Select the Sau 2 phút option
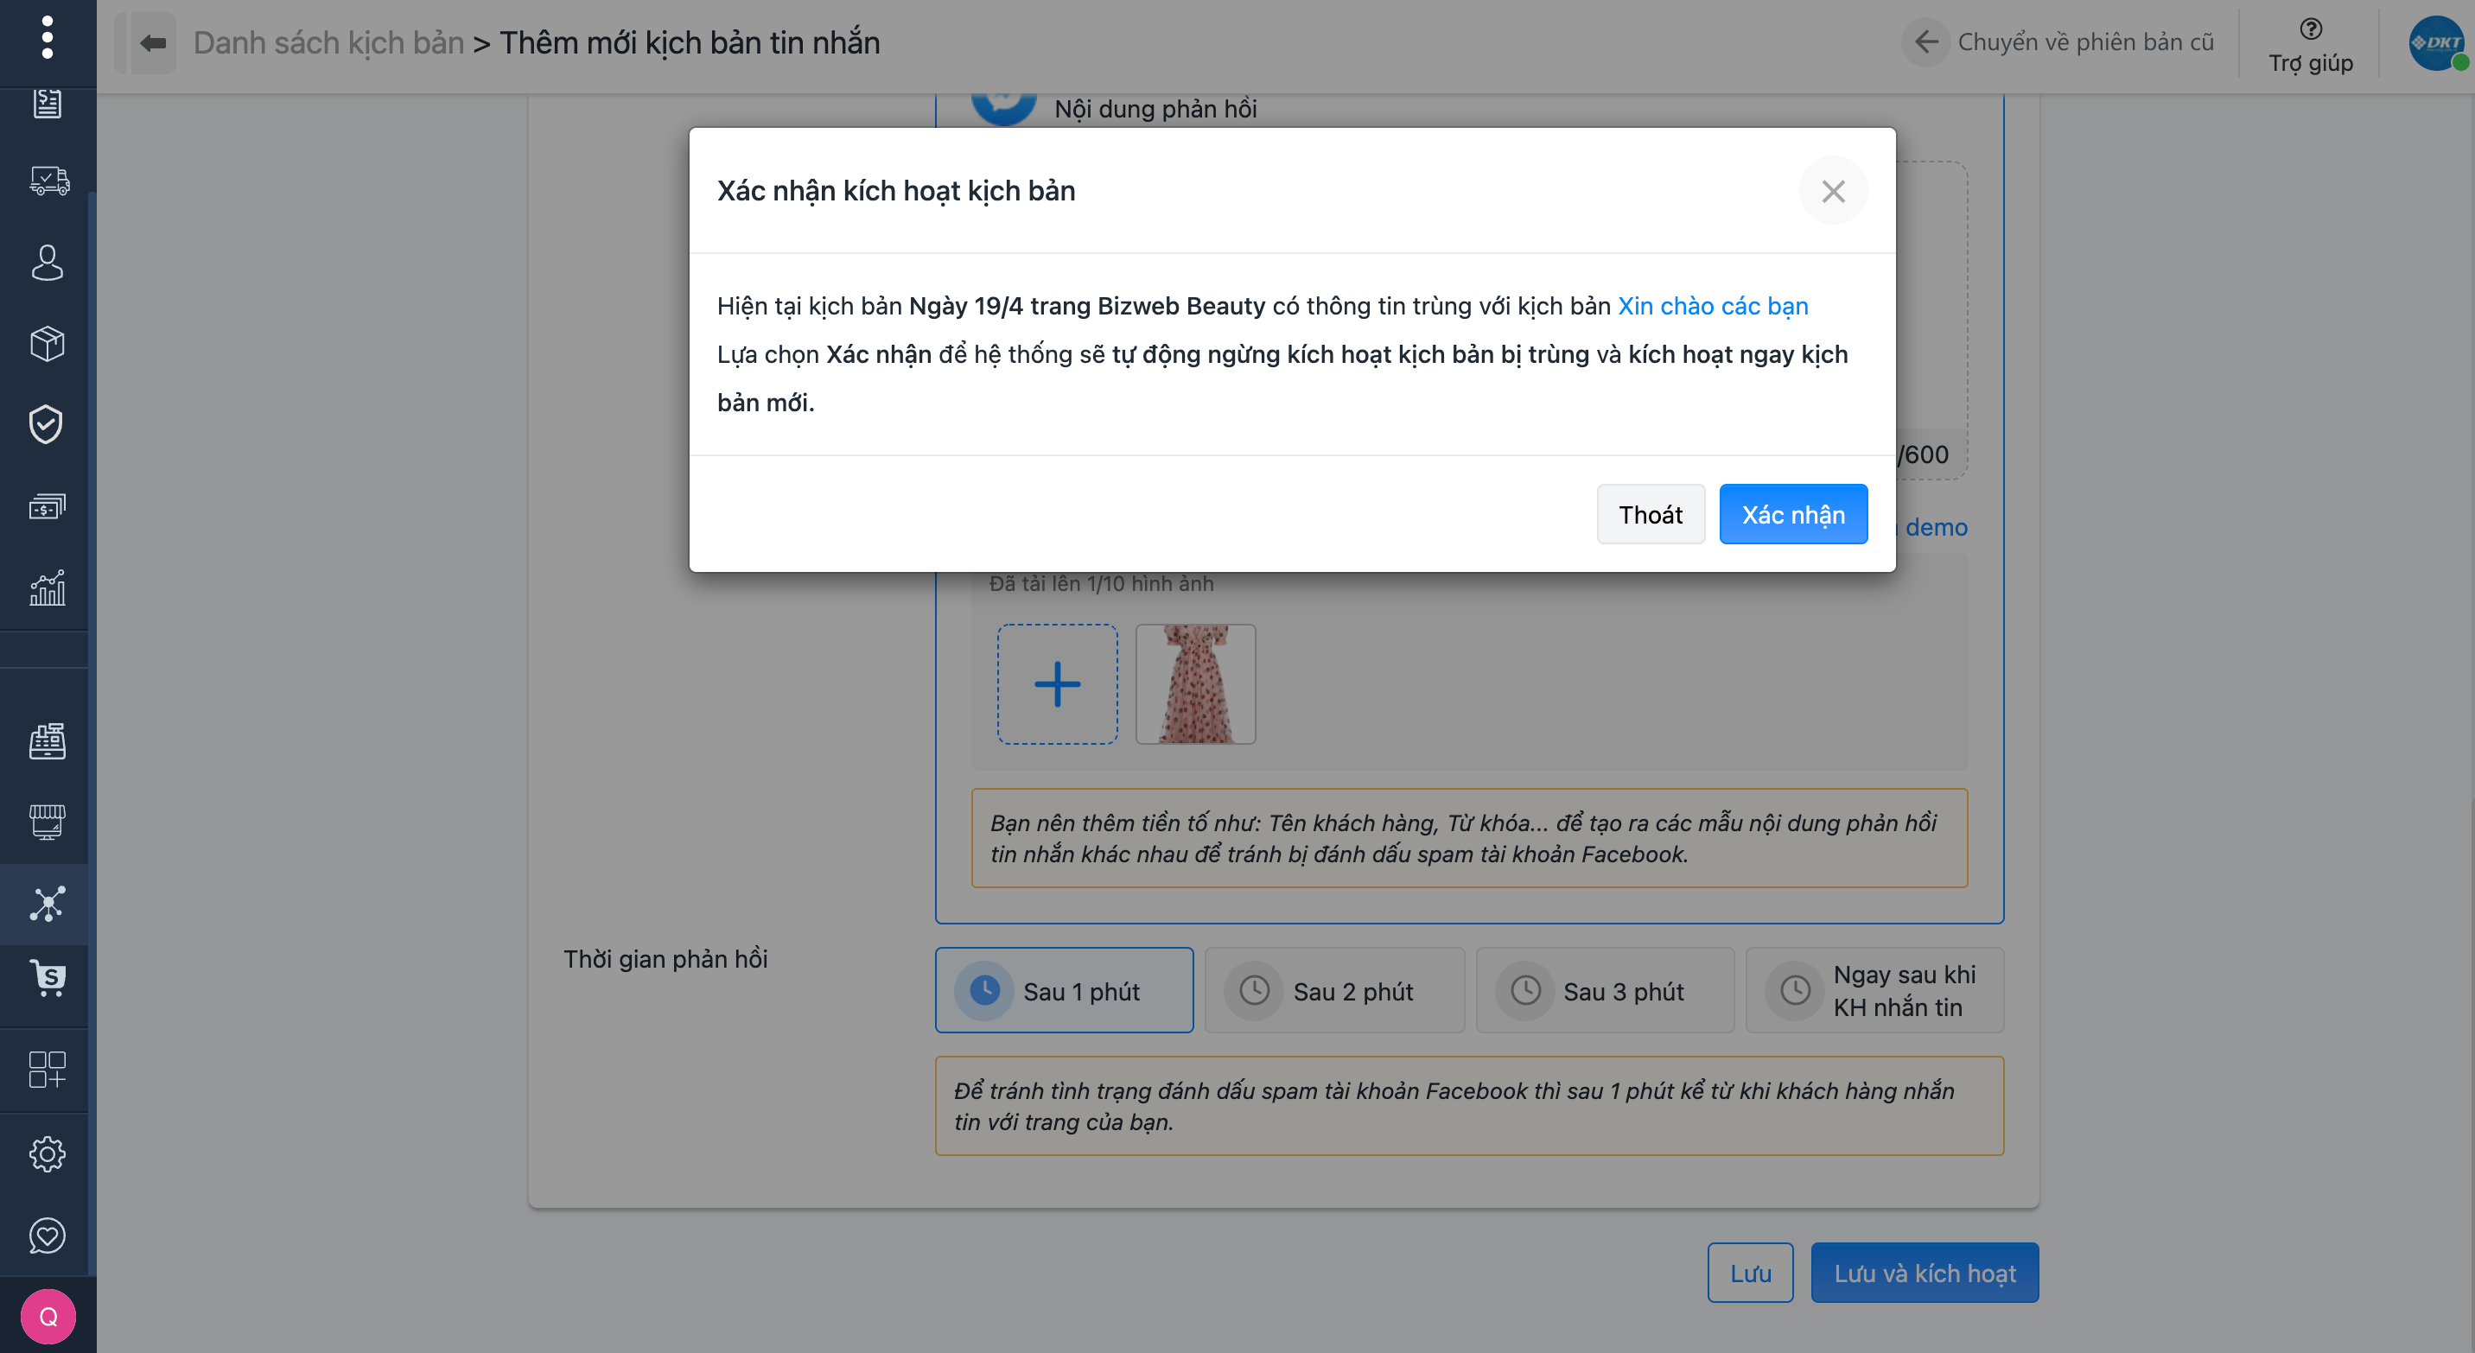 point(1333,990)
